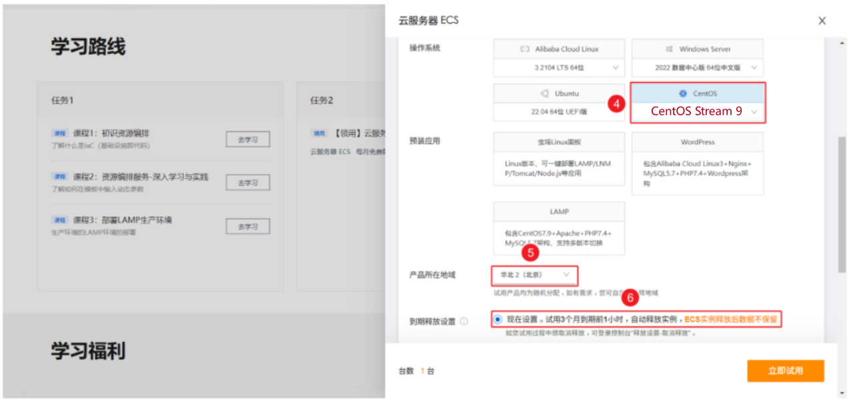This screenshot has height=402, width=857.
Task: Choose the WordPress preinstalled application
Action: coord(697,163)
